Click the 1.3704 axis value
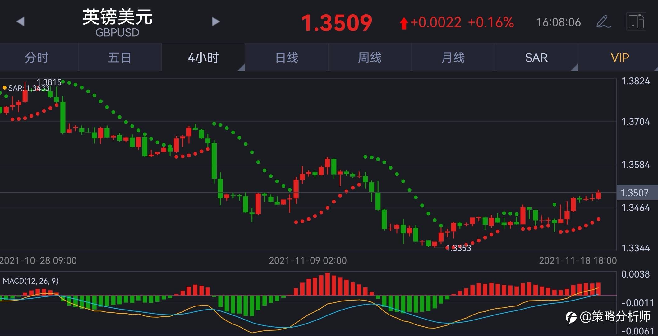Viewport: 658px width, 336px height. coord(636,121)
